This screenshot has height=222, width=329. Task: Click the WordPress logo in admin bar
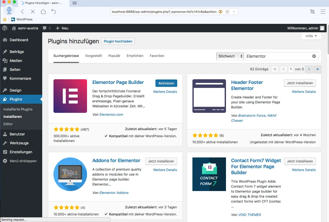5,28
